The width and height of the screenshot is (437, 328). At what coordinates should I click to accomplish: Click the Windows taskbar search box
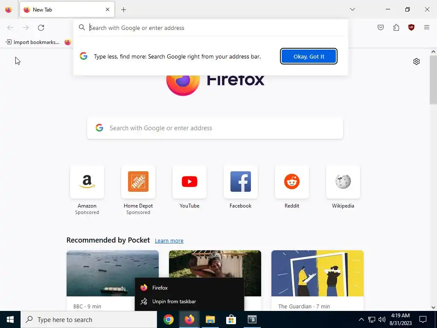click(89, 319)
